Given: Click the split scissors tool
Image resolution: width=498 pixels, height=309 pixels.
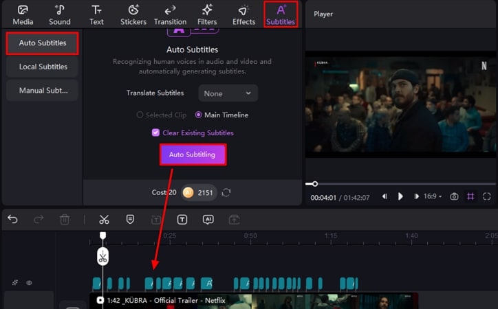Looking at the screenshot, I should (104, 219).
